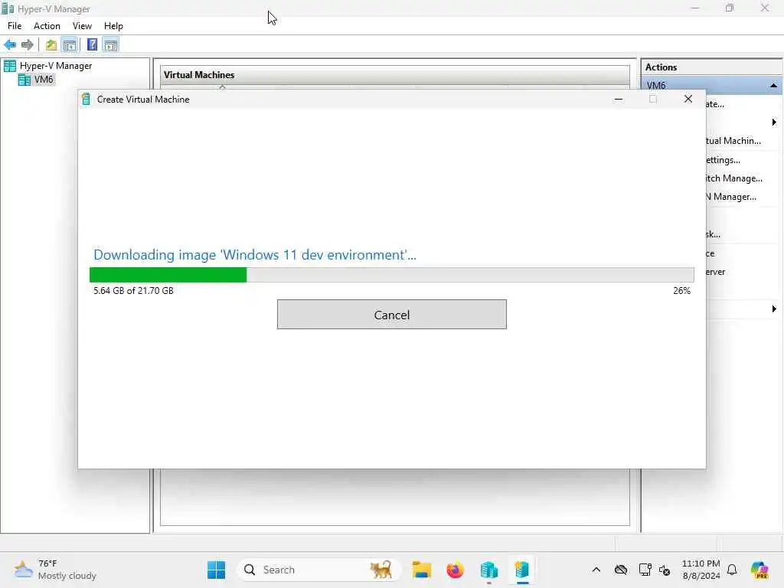Screen dimensions: 784x588
Task: Click the 'Downloading image' status heading
Action: (254, 255)
